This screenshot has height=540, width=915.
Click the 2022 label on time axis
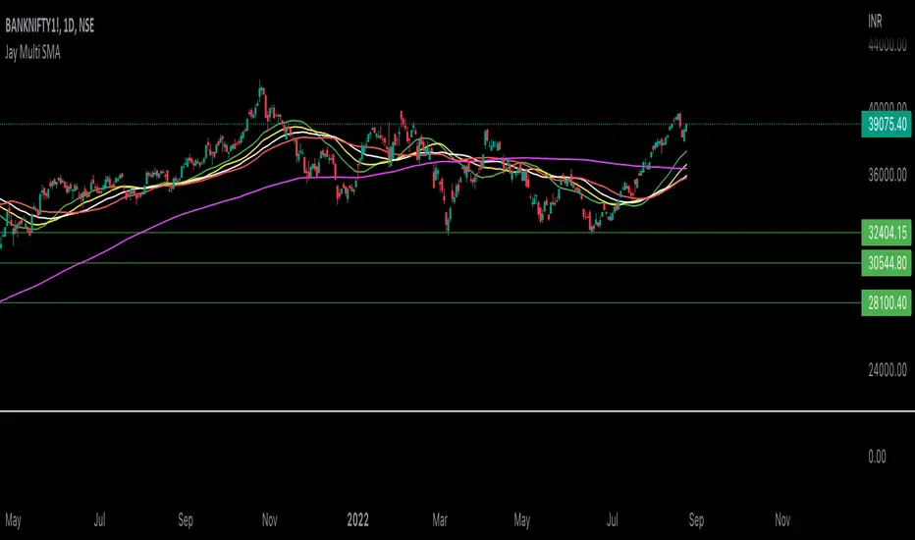[x=357, y=519]
